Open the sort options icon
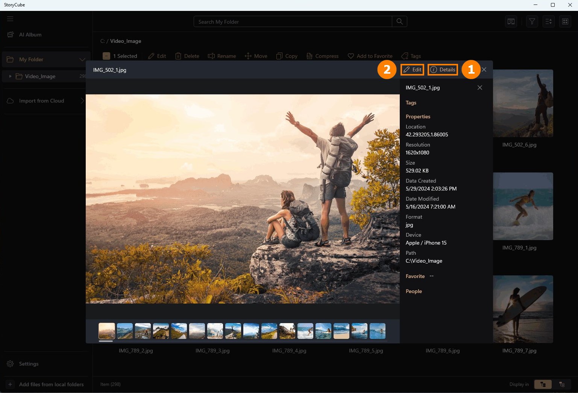Screen dimensions: 578x393 [549, 21]
